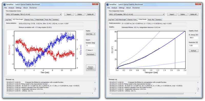Image resolution: width=205 pixels, height=101 pixels.
Task: Open About menu in left window
Action: (x=25, y=8)
